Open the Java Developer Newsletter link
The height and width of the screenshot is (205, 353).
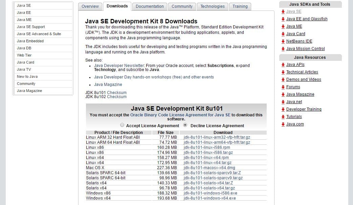click(119, 66)
